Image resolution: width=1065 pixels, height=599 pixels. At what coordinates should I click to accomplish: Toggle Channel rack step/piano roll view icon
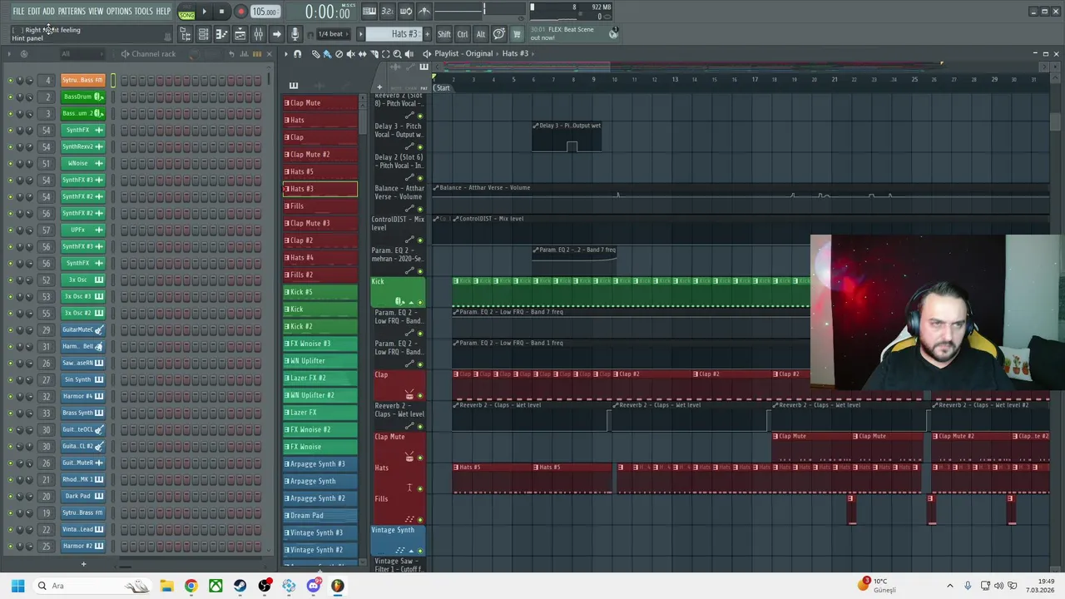click(256, 54)
